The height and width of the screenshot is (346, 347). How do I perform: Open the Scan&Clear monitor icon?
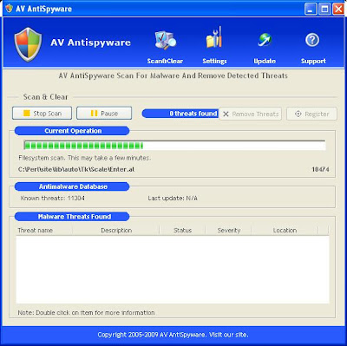click(x=166, y=40)
